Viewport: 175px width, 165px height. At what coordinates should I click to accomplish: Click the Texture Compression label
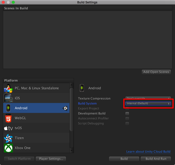click(94, 99)
